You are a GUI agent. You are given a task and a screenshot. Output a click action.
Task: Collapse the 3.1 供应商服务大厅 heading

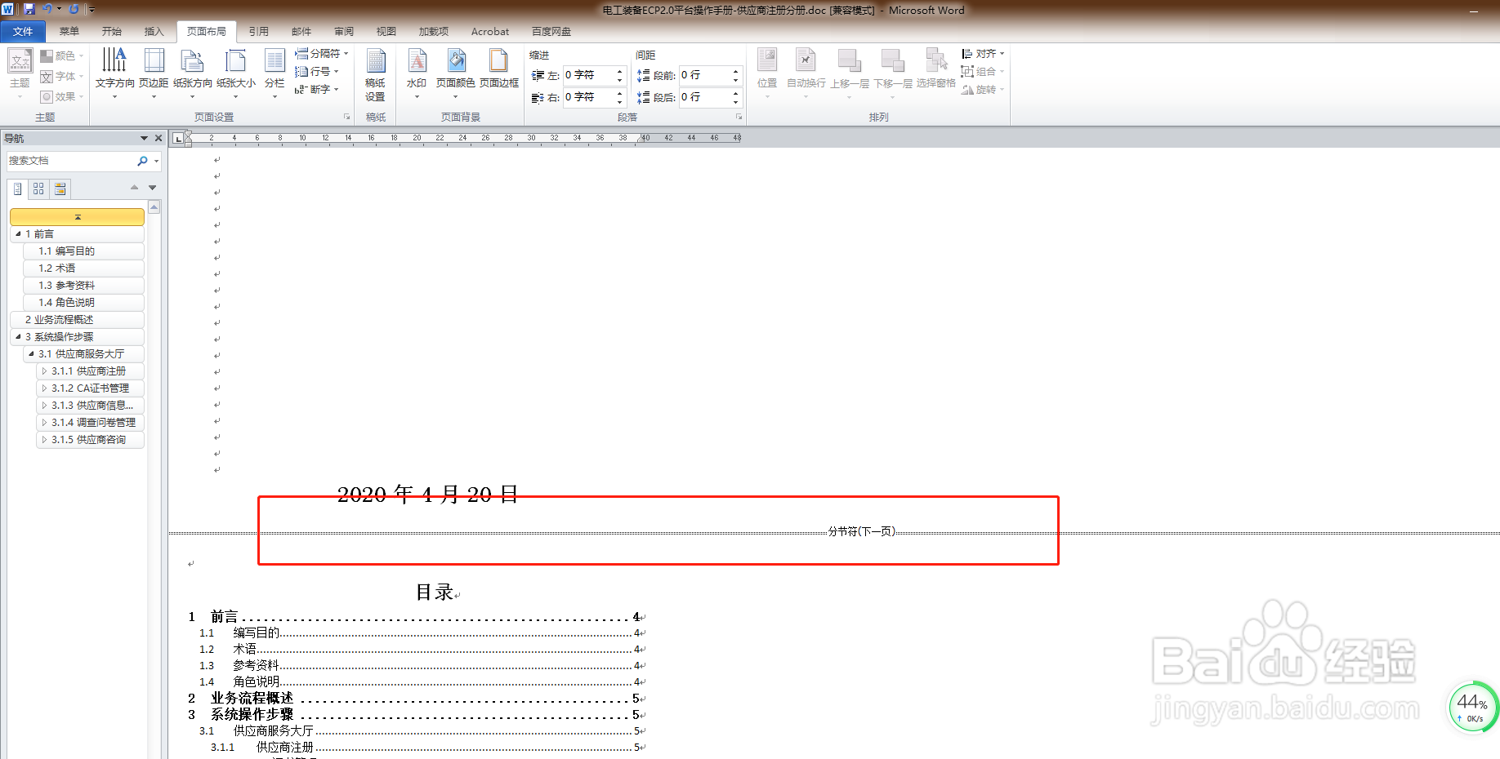31,353
